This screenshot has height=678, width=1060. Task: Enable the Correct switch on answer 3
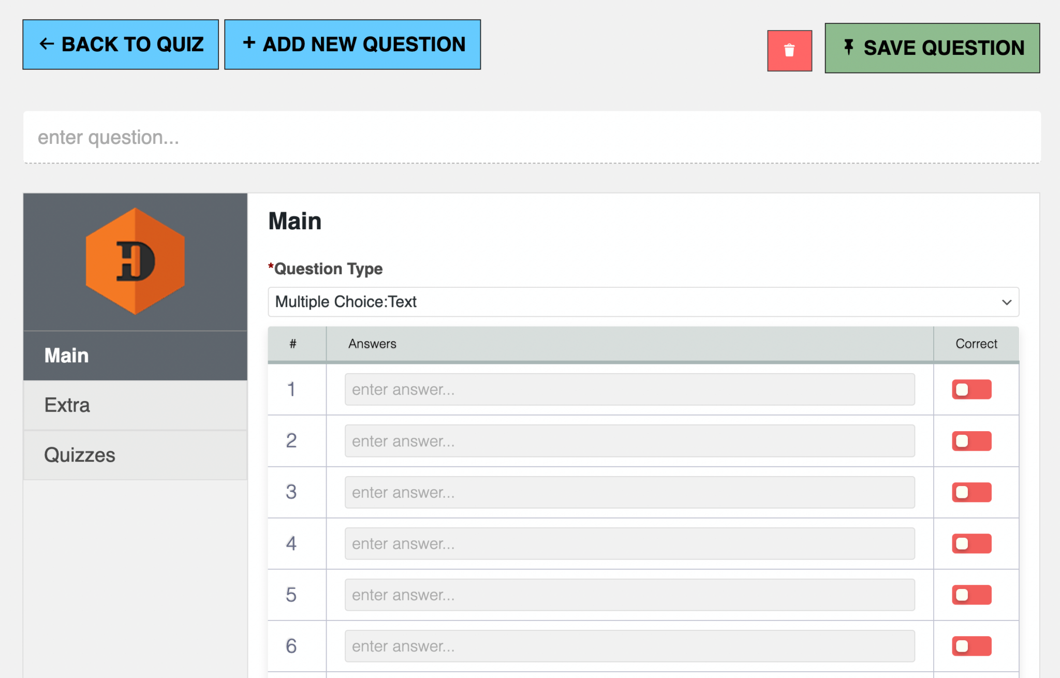point(971,492)
